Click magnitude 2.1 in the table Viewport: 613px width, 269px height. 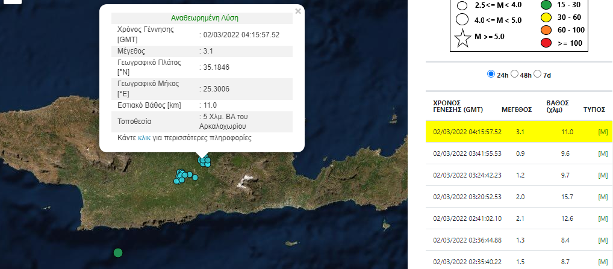(x=520, y=218)
